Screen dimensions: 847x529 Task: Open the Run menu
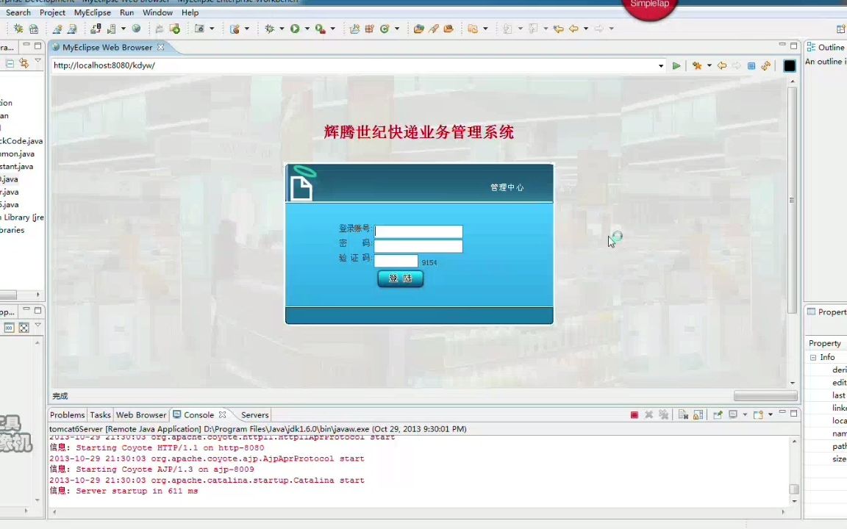point(126,12)
